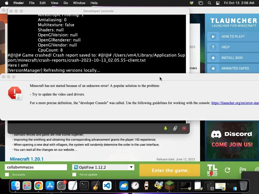Click the Minecraft character skin dock icon
259x194 pixels.
coord(146,185)
